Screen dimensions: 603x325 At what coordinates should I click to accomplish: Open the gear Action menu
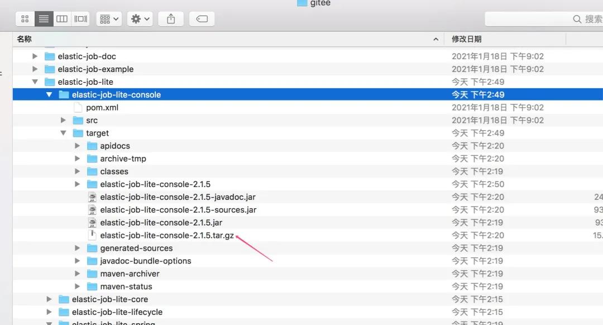(140, 19)
